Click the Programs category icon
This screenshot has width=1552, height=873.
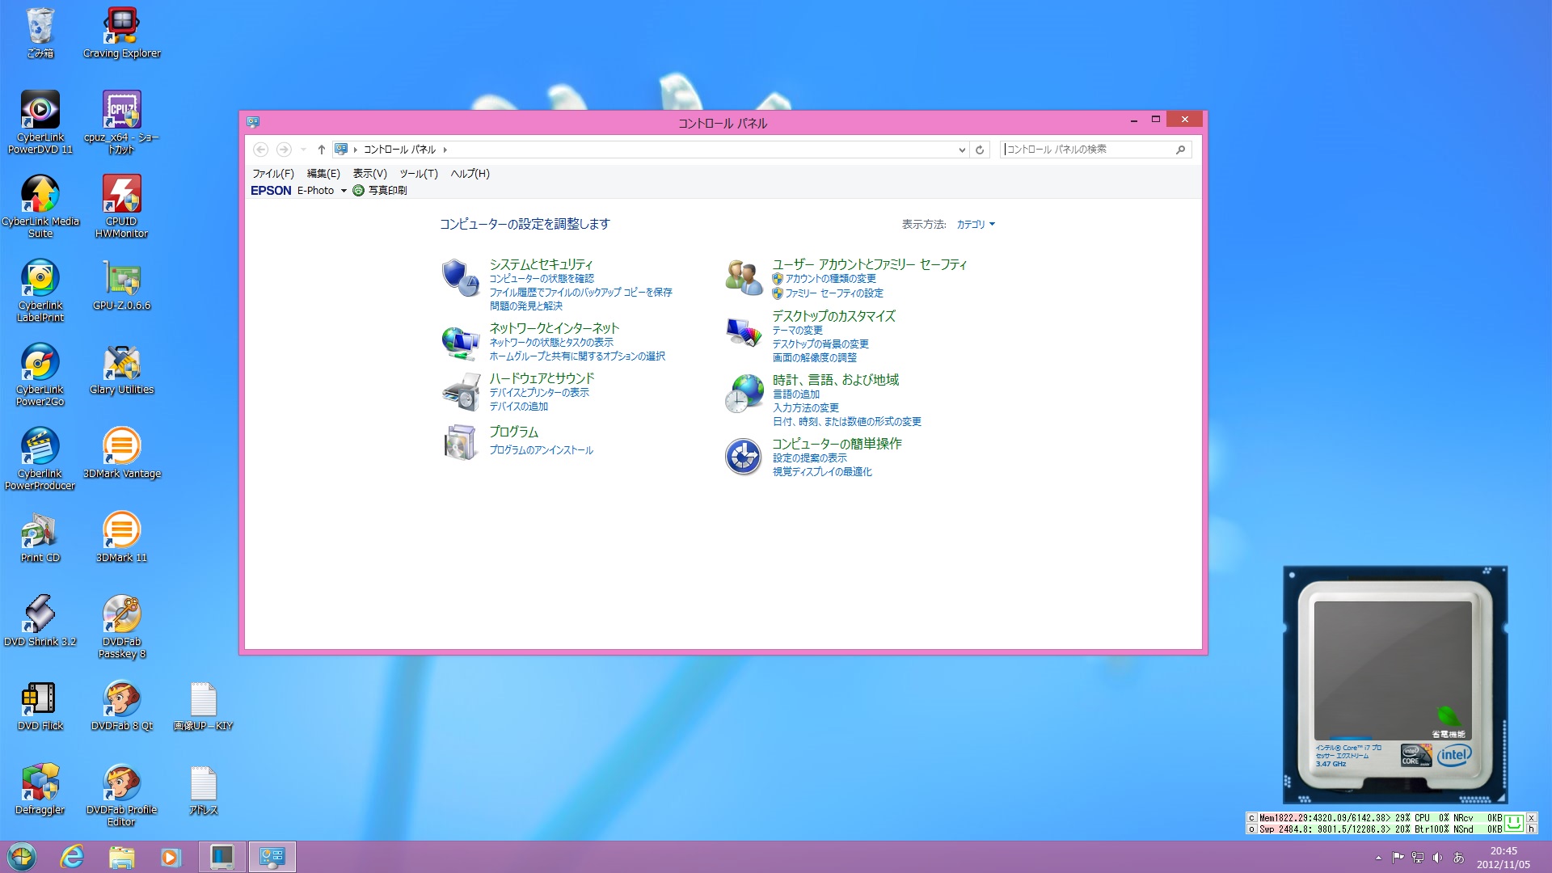click(x=460, y=442)
